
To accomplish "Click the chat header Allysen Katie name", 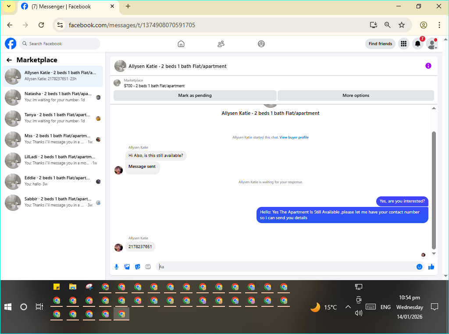I will [x=178, y=66].
